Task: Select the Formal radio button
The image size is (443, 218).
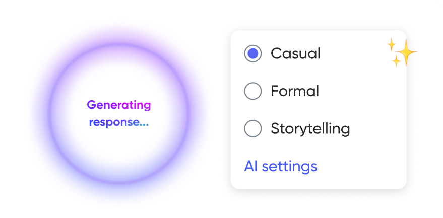Action: [x=252, y=91]
